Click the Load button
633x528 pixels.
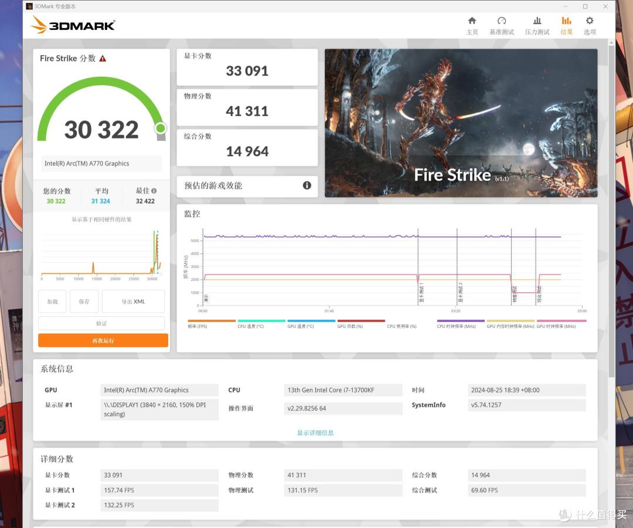52,302
